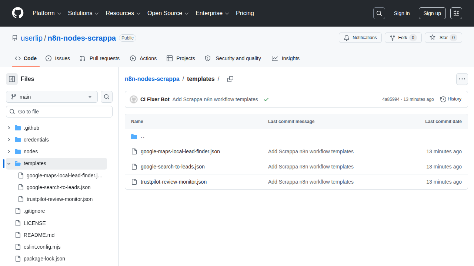474x266 pixels.
Task: Switch to the Issues tab
Action: pos(58,58)
